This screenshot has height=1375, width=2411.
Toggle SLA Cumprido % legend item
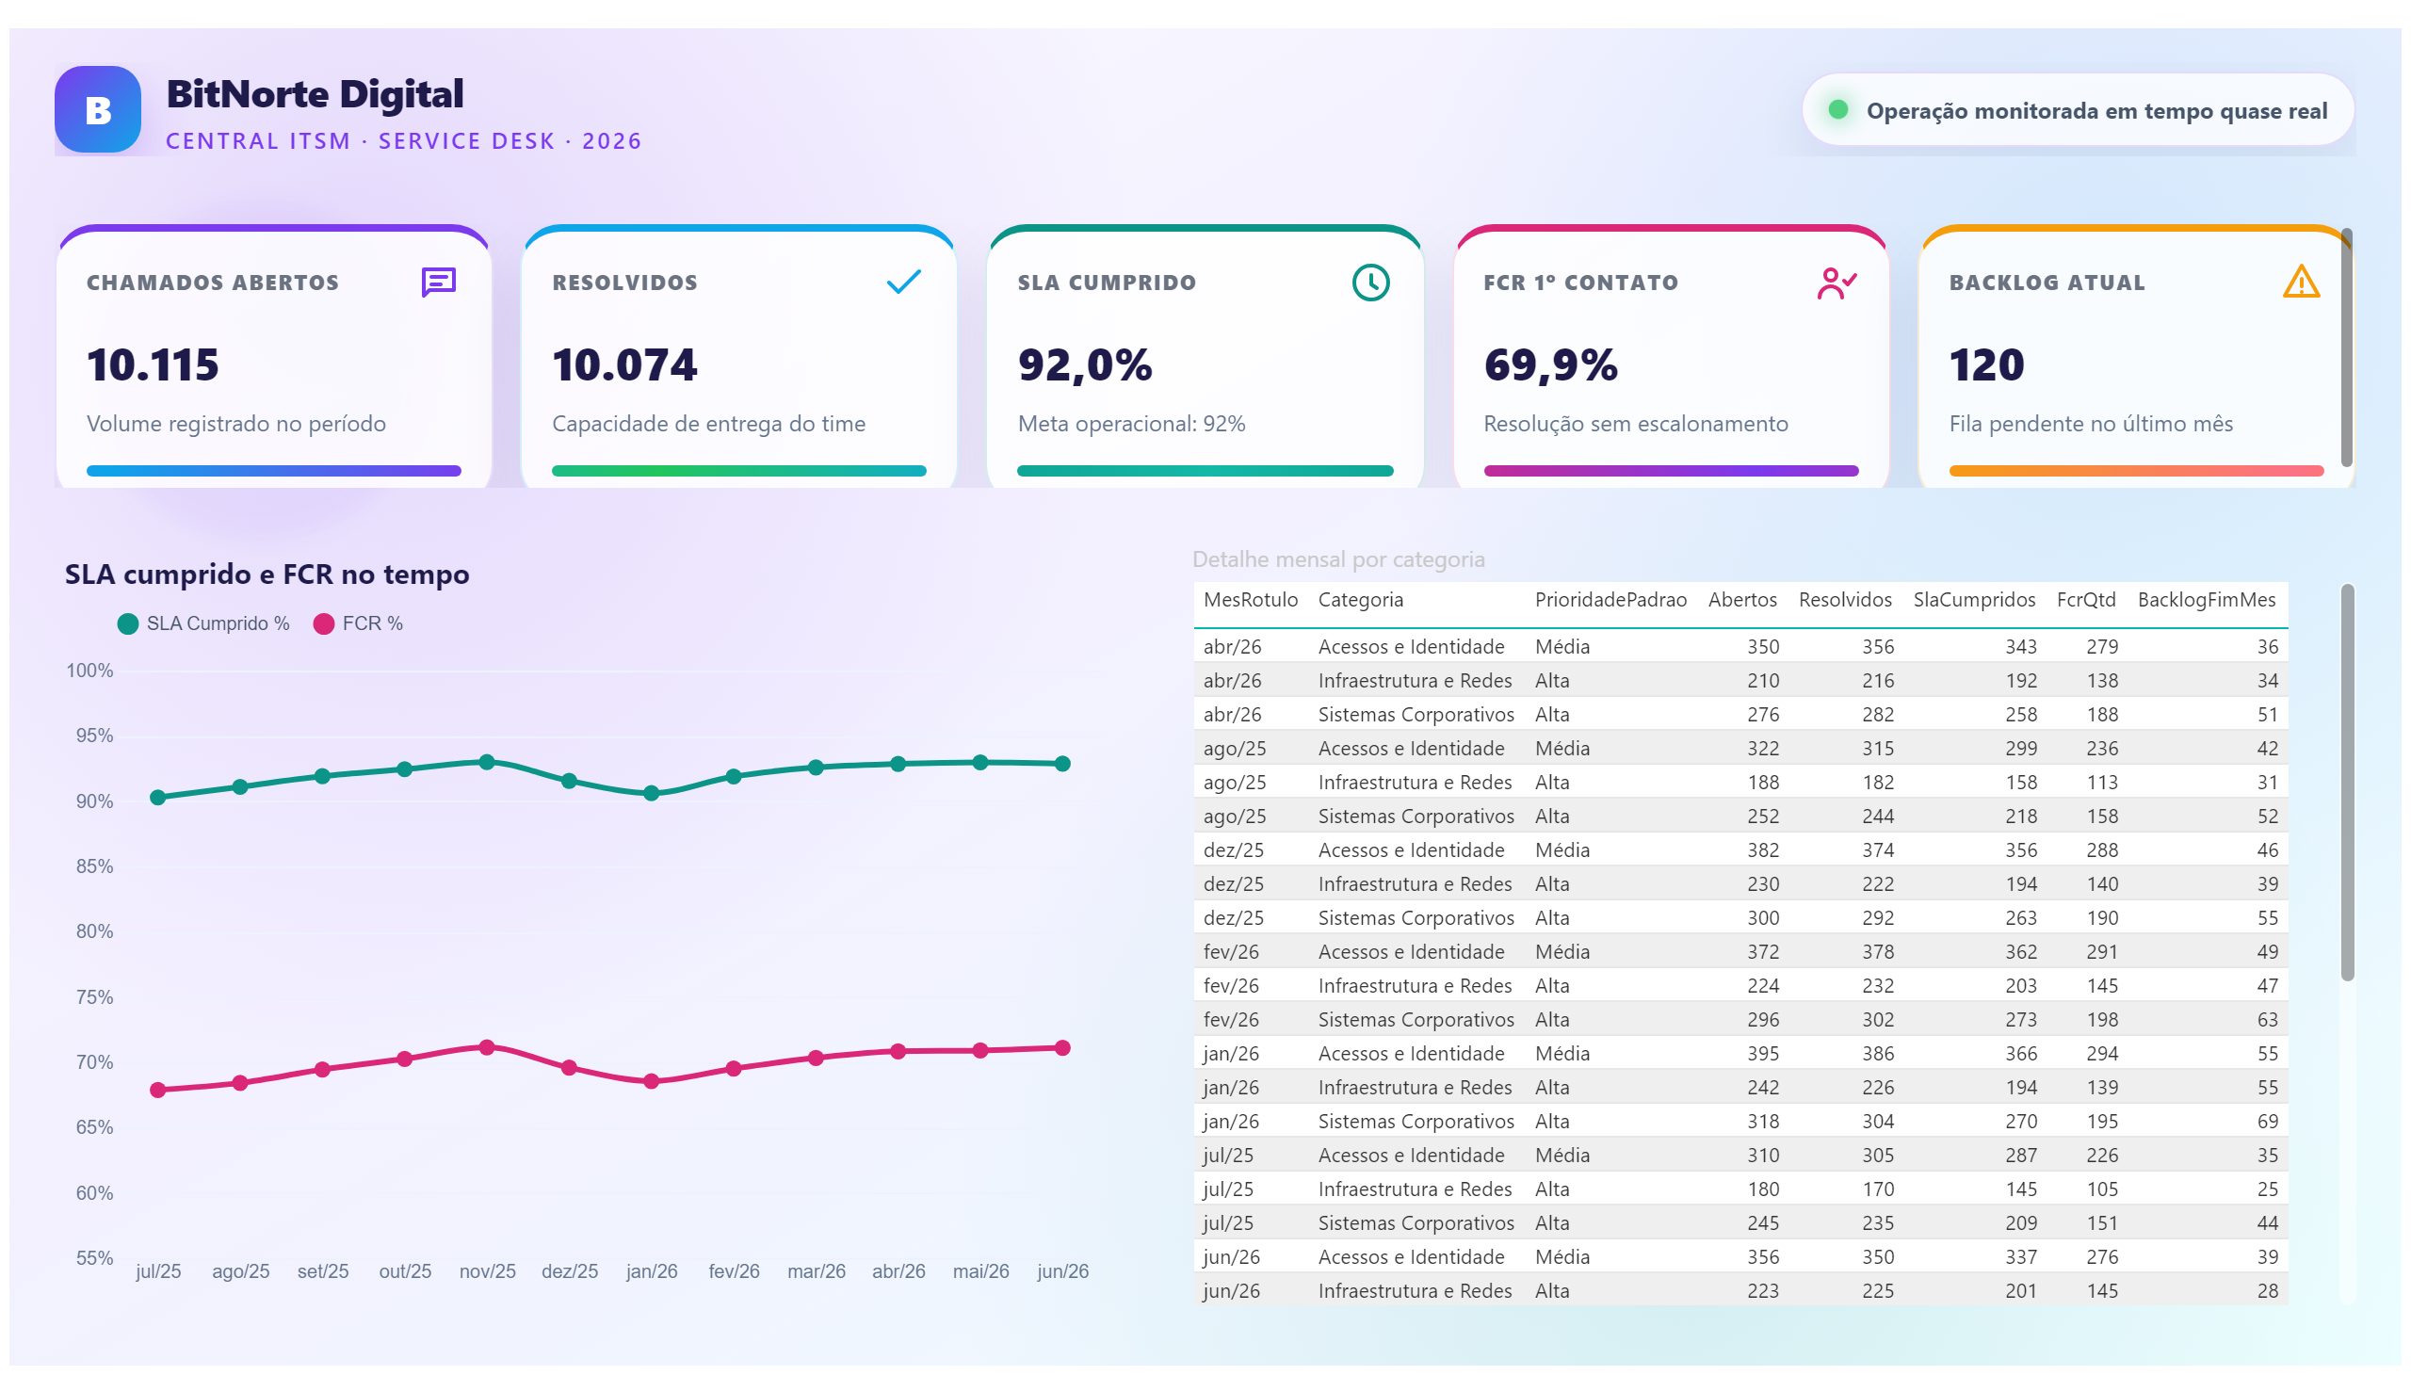point(203,623)
